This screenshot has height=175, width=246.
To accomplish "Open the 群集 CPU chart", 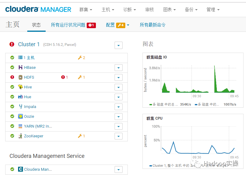I will point(193,141).
